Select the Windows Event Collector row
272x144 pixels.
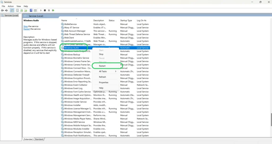[105, 85]
